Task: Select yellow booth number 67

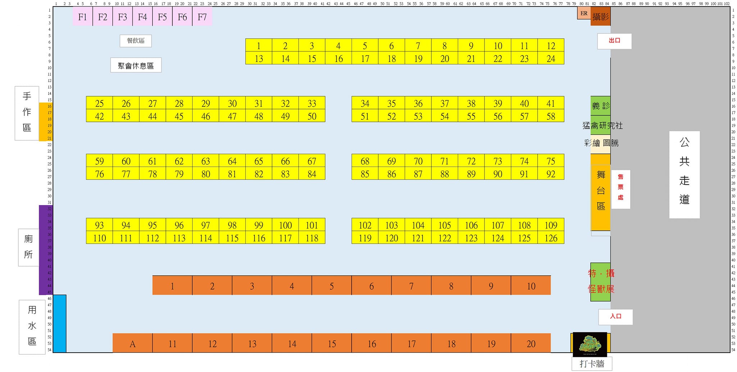Action: coord(312,161)
